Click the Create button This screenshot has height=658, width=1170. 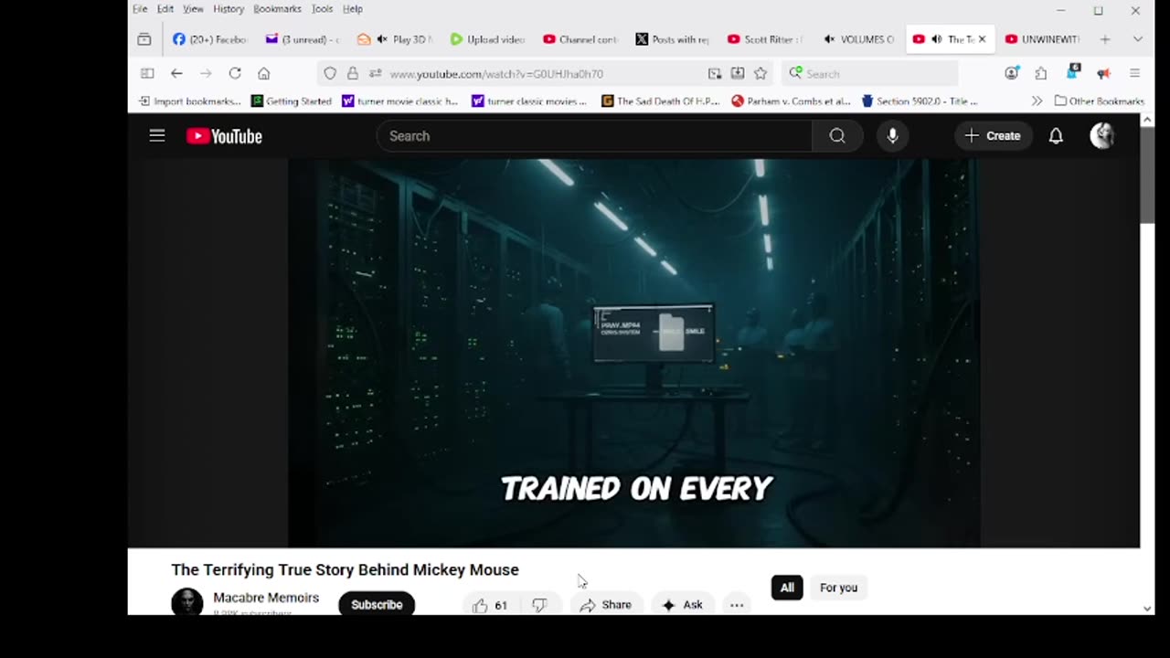[x=993, y=136]
